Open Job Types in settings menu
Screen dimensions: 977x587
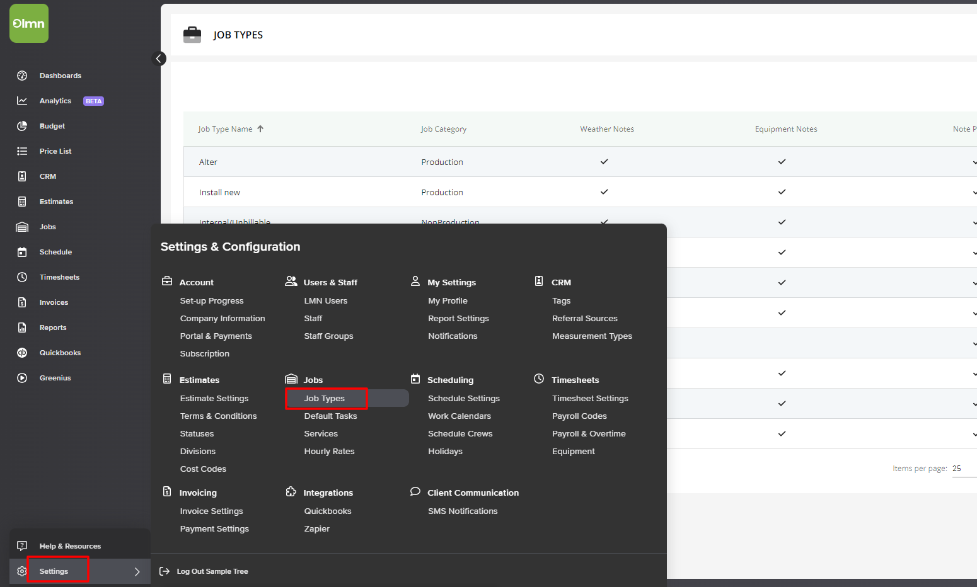tap(325, 398)
